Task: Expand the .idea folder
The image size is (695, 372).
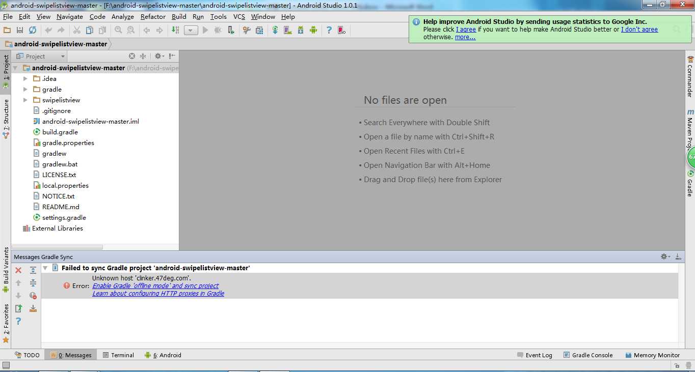Action: (x=25, y=78)
